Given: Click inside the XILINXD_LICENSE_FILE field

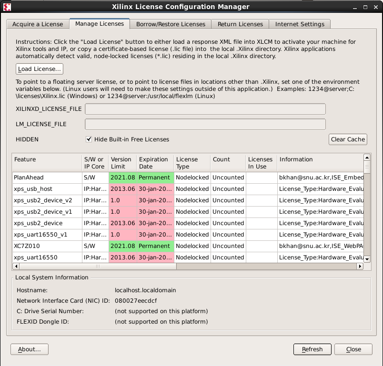Looking at the screenshot, I should 205,109.
